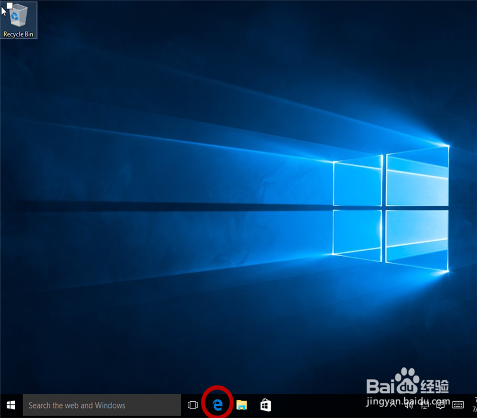The width and height of the screenshot is (477, 418).
Task: Show hidden system tray icons
Action: point(393,405)
